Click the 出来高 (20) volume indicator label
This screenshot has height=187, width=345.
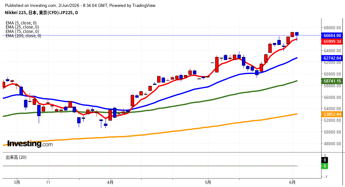point(16,157)
